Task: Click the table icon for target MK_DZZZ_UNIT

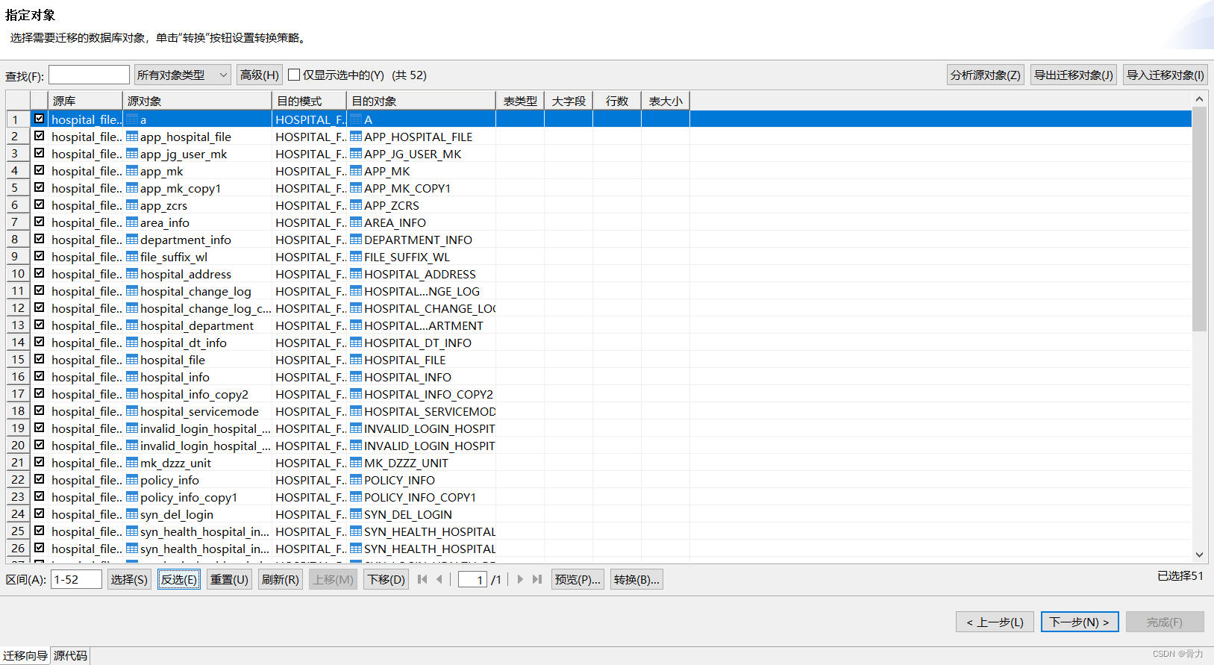Action: click(x=356, y=463)
